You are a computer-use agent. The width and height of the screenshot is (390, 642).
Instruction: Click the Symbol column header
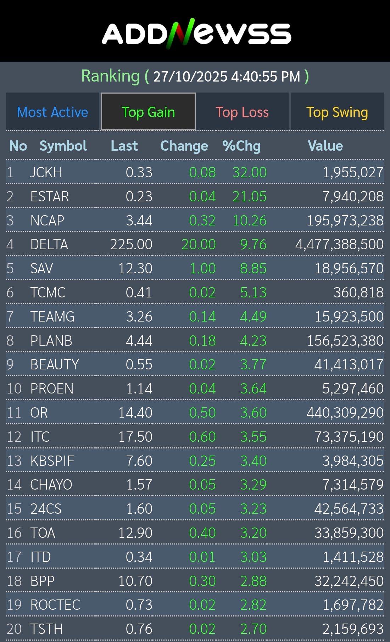click(x=63, y=146)
